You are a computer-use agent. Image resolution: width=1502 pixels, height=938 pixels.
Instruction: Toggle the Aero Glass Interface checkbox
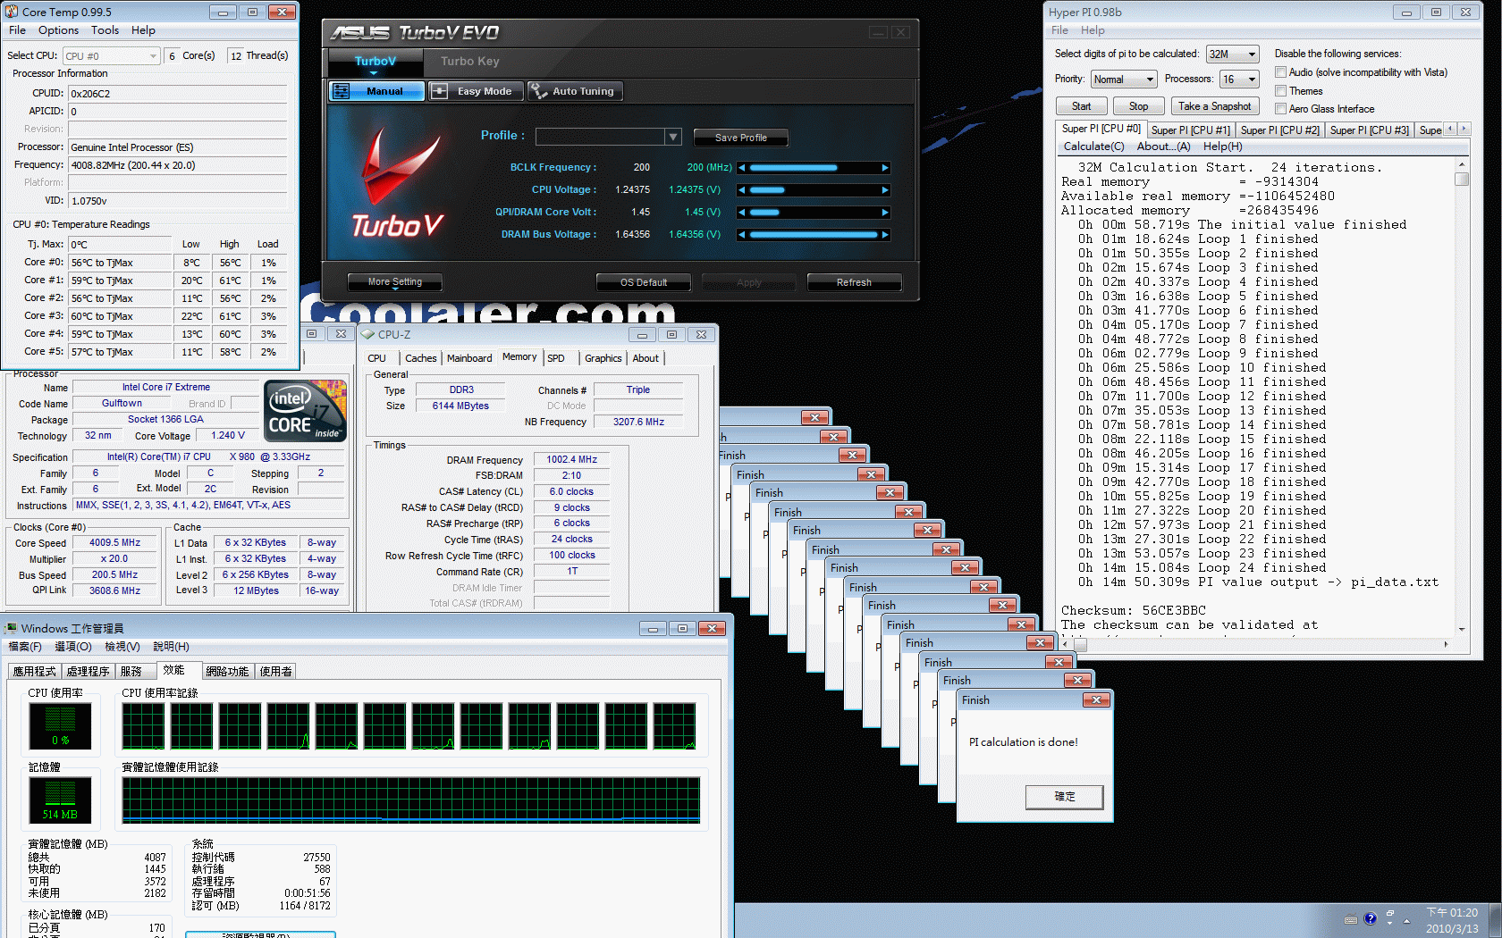(x=1280, y=109)
